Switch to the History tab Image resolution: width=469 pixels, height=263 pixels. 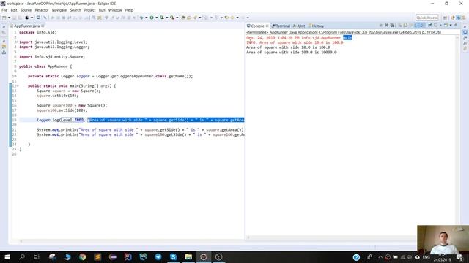coord(316,26)
